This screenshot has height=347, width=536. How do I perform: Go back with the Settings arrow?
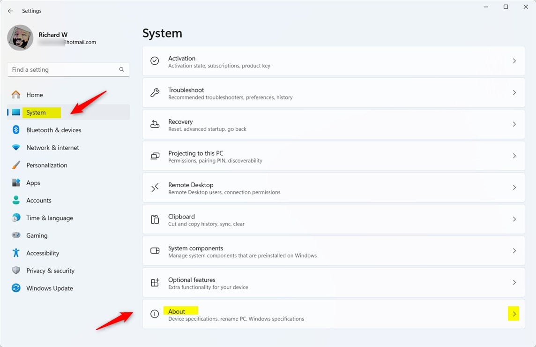[11, 11]
